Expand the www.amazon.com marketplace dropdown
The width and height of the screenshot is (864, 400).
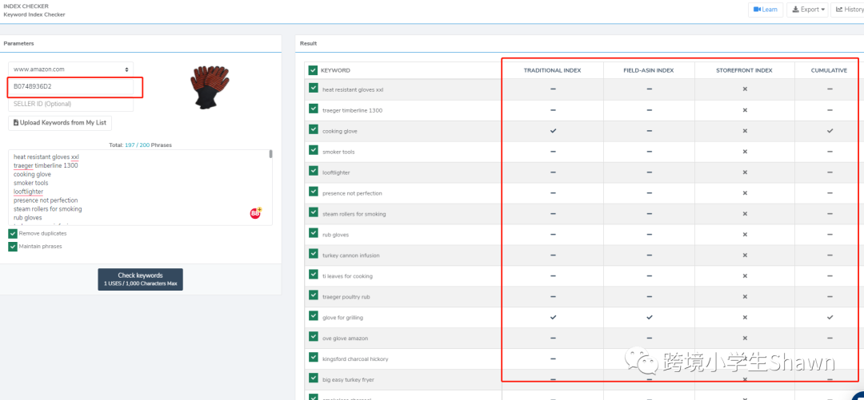tap(71, 69)
